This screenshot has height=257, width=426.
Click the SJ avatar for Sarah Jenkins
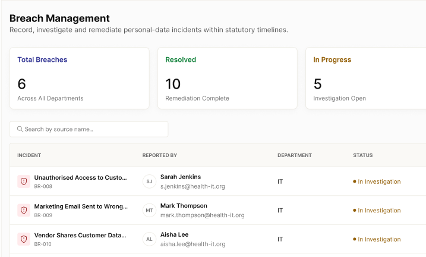(x=149, y=181)
